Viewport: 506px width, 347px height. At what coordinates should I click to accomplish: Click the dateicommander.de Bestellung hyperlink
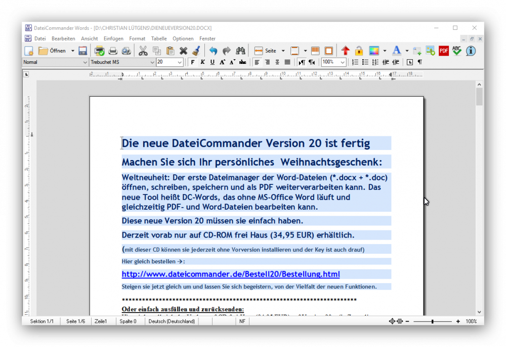(230, 274)
